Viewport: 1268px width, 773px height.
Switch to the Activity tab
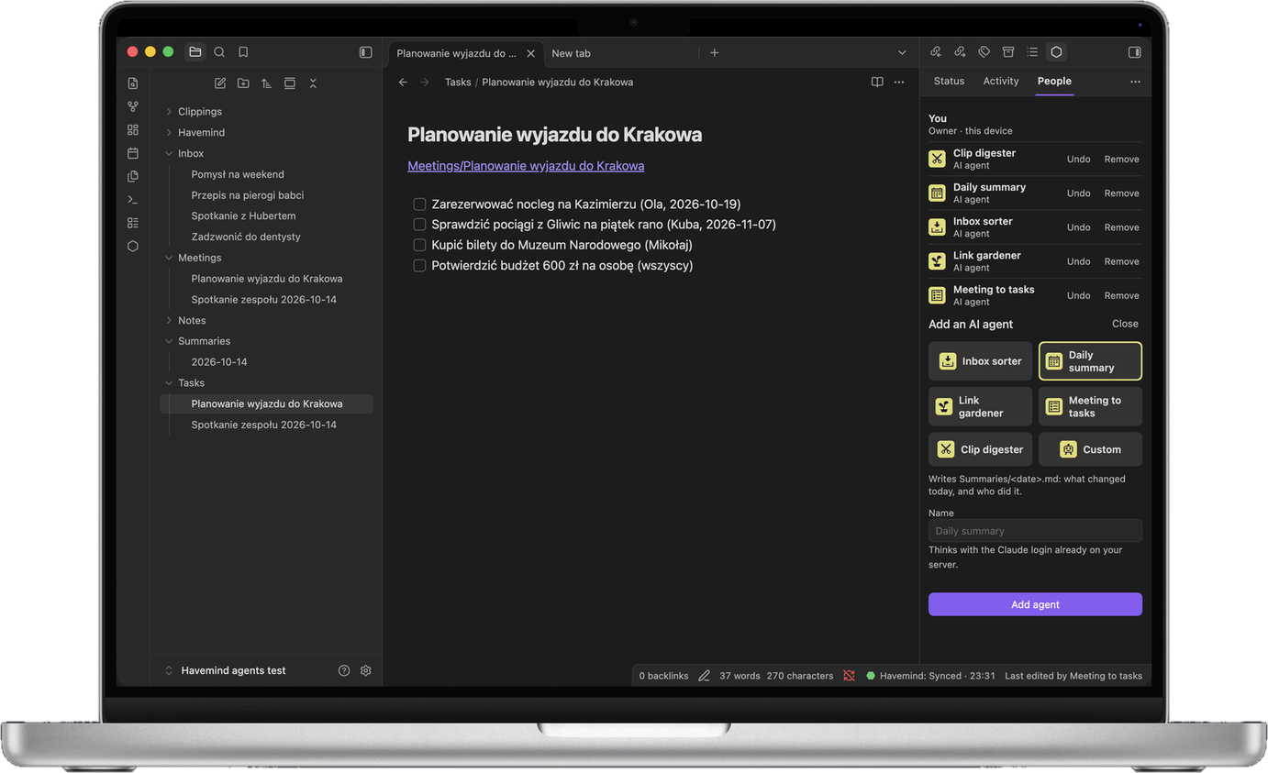1001,81
